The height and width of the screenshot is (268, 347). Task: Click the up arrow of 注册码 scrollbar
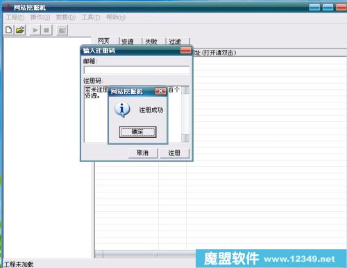click(185, 90)
